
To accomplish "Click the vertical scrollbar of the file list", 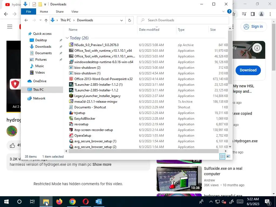I will [230, 57].
